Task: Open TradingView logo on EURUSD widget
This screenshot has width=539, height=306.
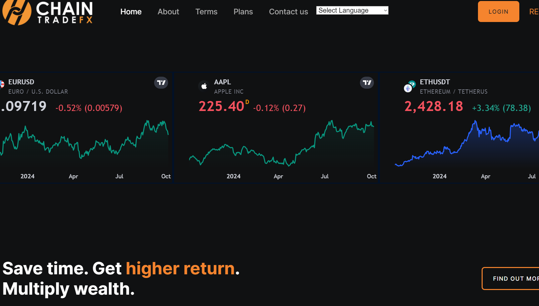Action: click(161, 83)
